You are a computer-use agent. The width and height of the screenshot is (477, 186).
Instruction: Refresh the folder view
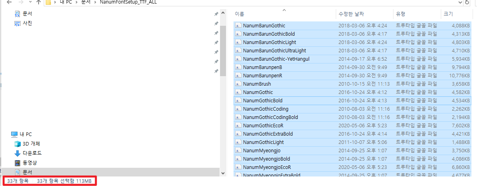pyautogui.click(x=467, y=2)
